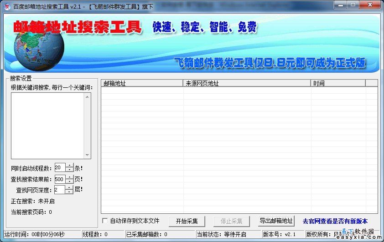
Task: Click the 根据关键词搜索 instruction label
Action: click(x=52, y=87)
